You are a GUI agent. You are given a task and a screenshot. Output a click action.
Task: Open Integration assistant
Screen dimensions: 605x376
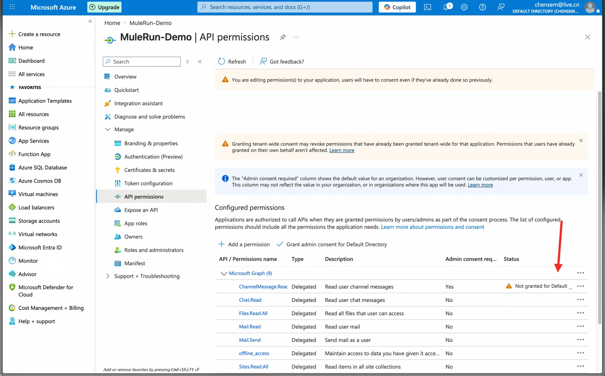(138, 104)
